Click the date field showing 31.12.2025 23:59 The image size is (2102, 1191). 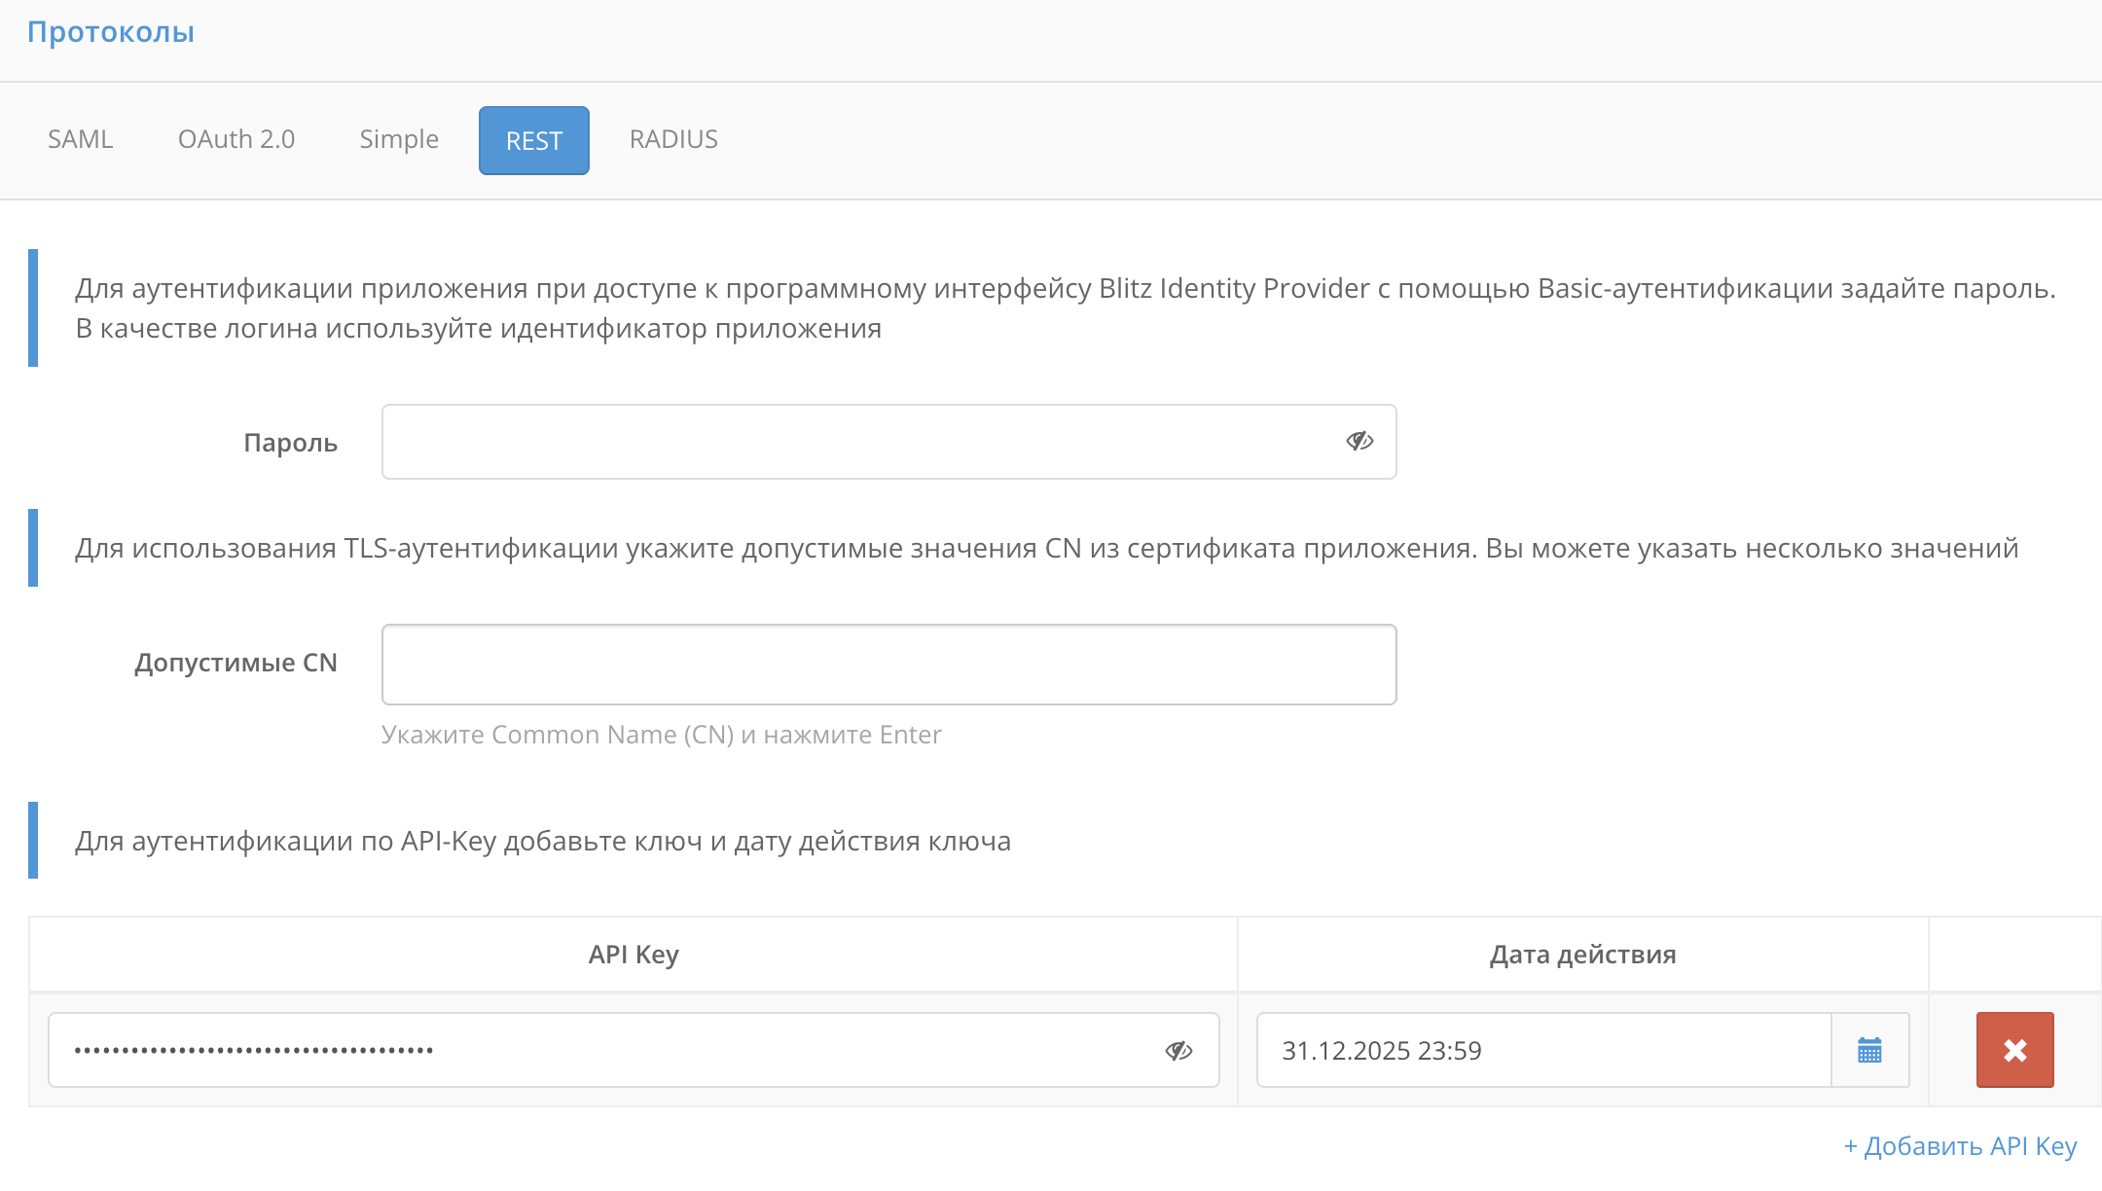(1542, 1051)
